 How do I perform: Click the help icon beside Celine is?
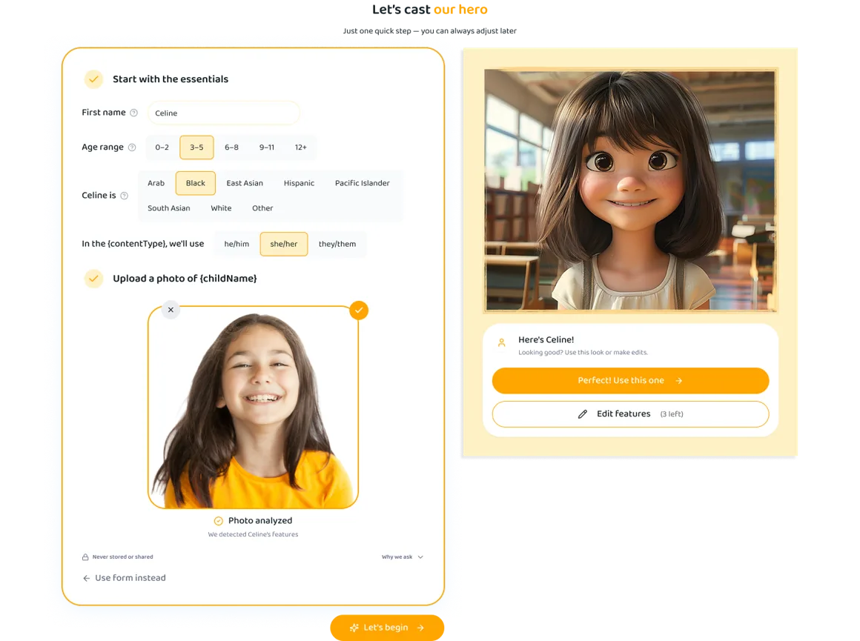click(125, 196)
